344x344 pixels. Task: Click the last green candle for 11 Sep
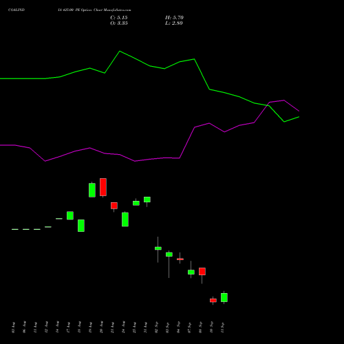224,297
